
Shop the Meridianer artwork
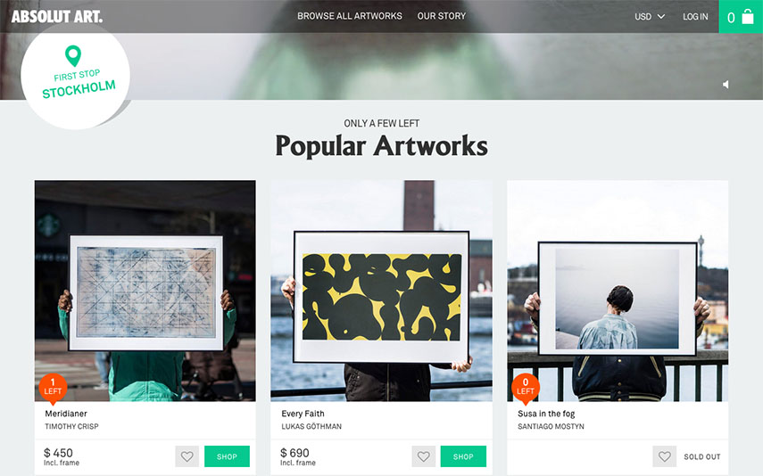(227, 456)
